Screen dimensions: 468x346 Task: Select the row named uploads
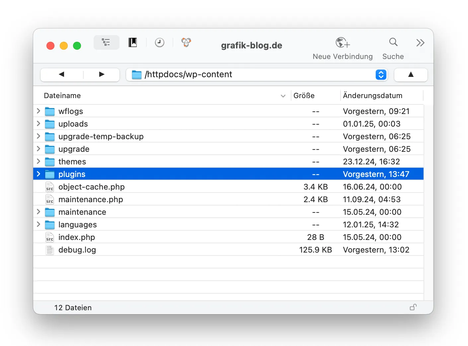[228, 124]
